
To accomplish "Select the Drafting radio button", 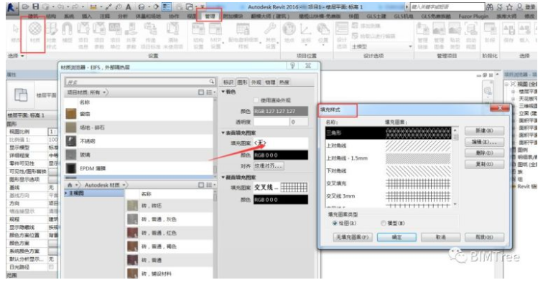I will point(335,223).
